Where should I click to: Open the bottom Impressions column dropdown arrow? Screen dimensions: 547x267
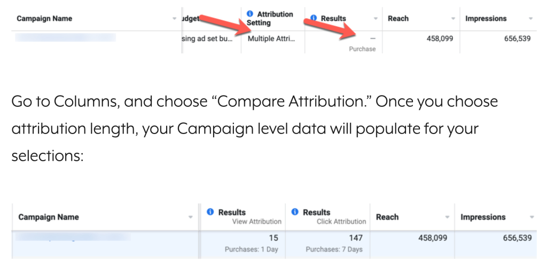click(x=532, y=217)
